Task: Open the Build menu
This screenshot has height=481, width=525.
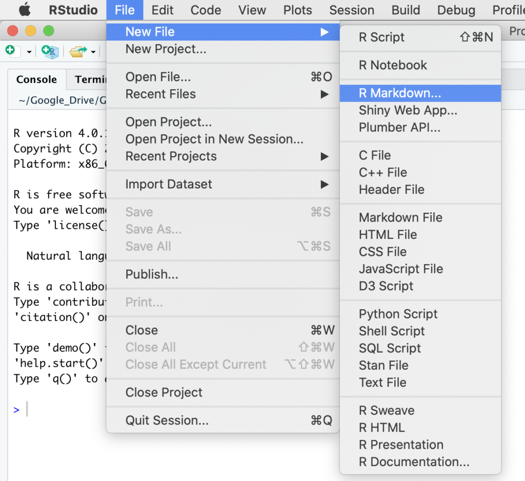Action: coord(406,10)
